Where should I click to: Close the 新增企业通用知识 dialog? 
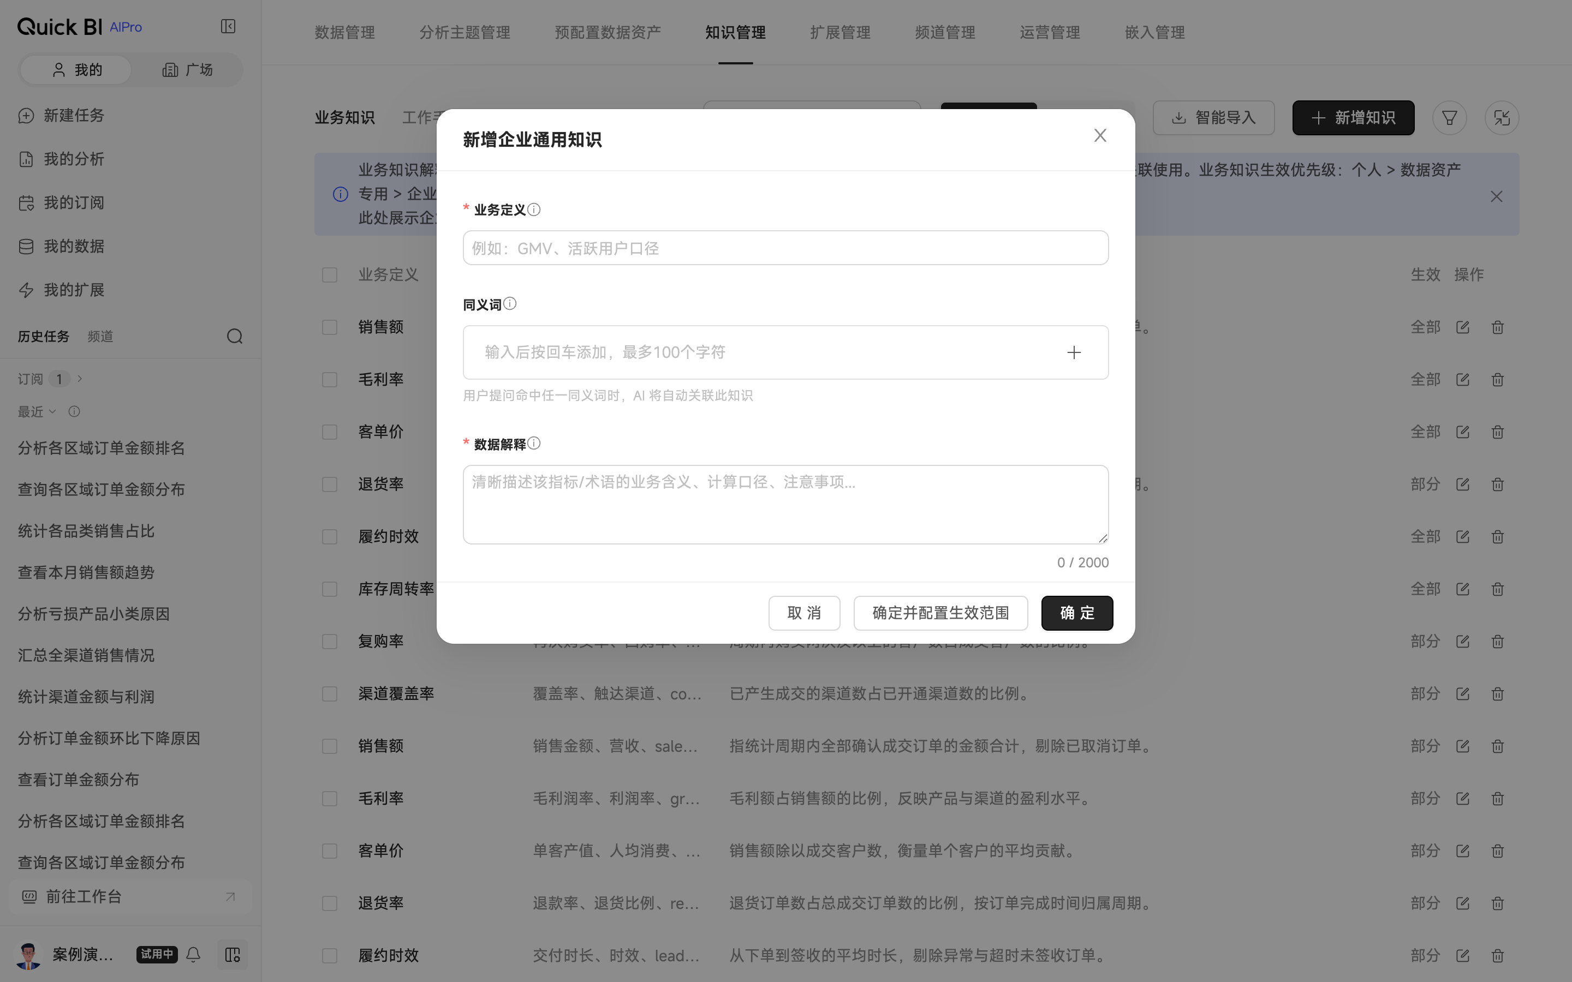pyautogui.click(x=1100, y=136)
